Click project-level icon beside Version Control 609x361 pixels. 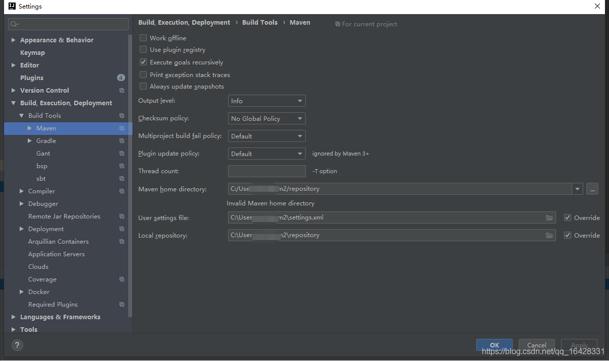(122, 91)
